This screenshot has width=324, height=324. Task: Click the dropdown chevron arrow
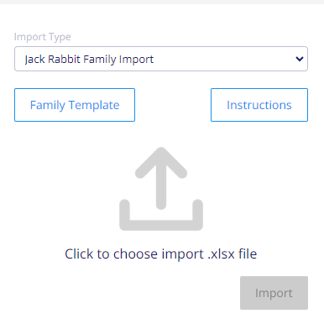[300, 59]
